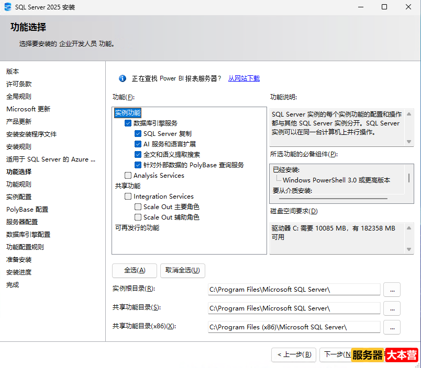Uncheck AI 服务和语言扩展

(137, 144)
